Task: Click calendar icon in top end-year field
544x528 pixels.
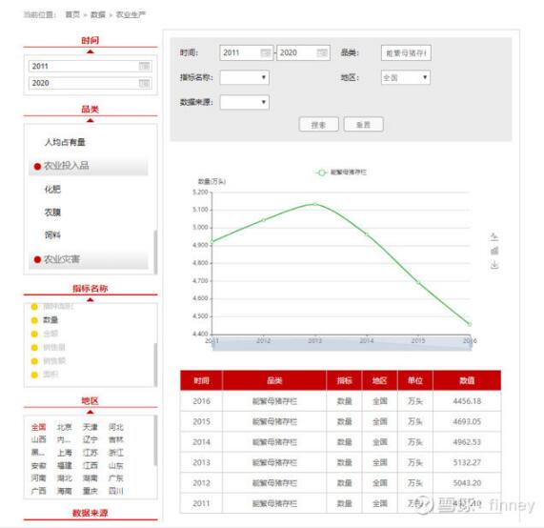Action: [322, 52]
